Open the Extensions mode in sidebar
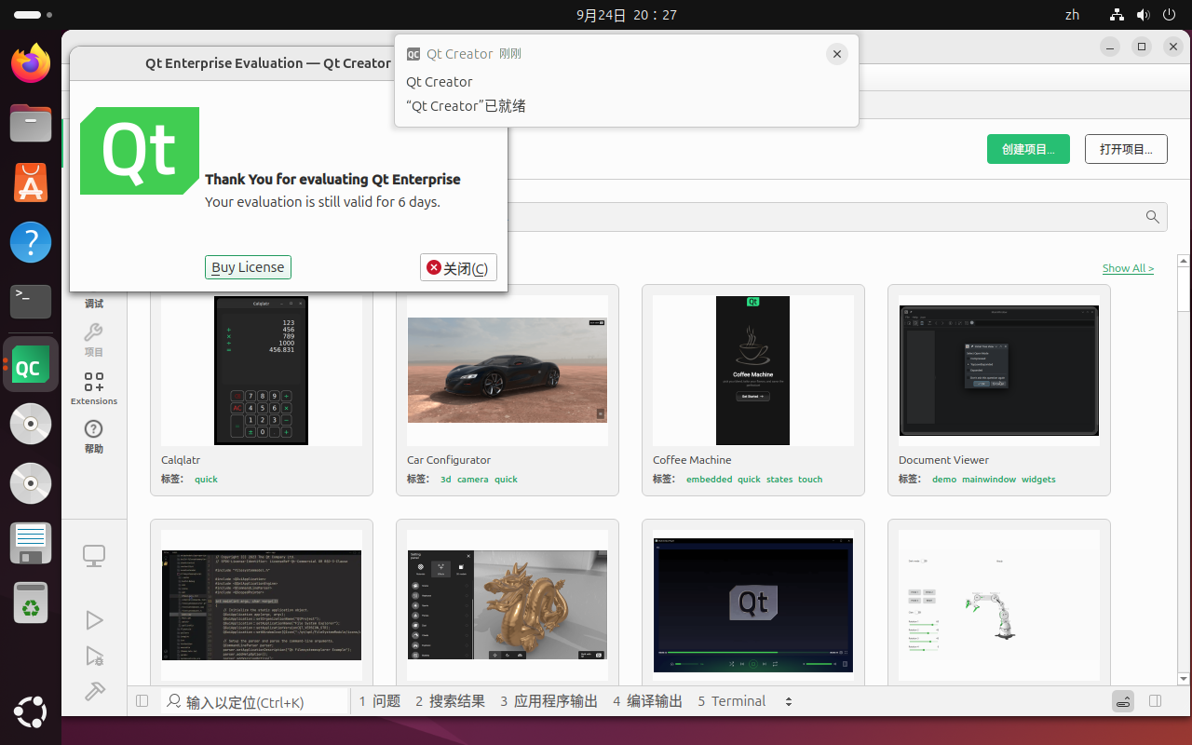The height and width of the screenshot is (745, 1192). (x=94, y=388)
